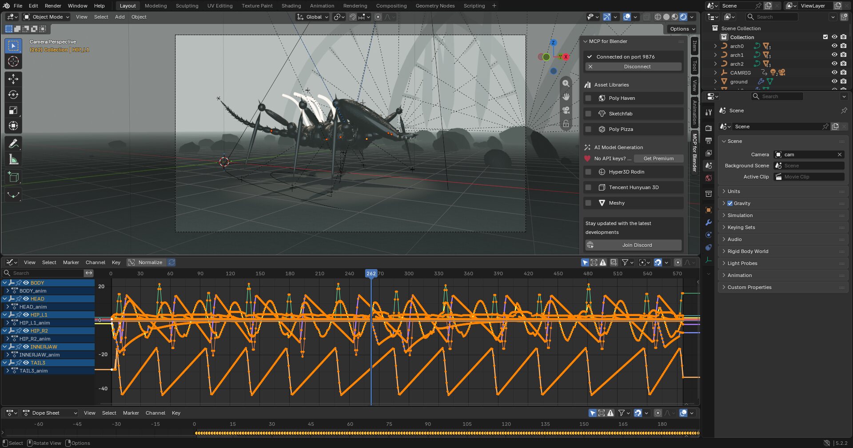Click the Item sidebar tab
This screenshot has width=853, height=448.
[x=694, y=46]
